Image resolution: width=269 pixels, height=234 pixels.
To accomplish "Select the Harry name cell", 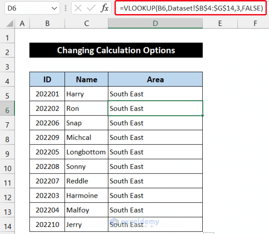I will (87, 94).
